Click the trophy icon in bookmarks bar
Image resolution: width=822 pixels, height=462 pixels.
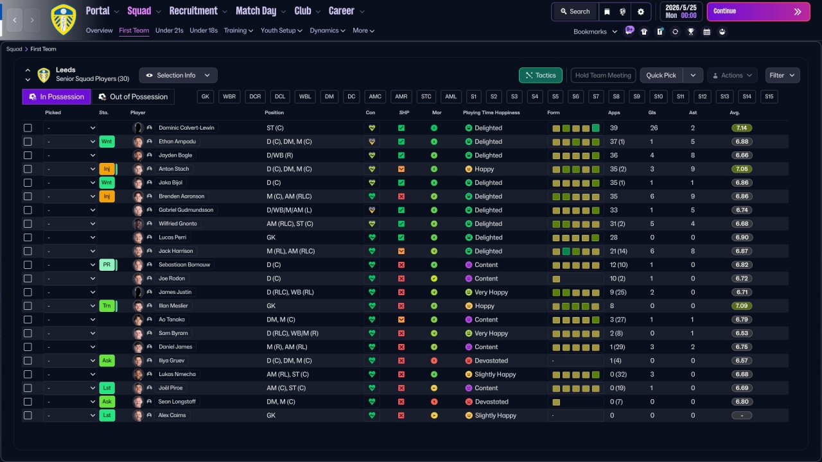(x=690, y=31)
